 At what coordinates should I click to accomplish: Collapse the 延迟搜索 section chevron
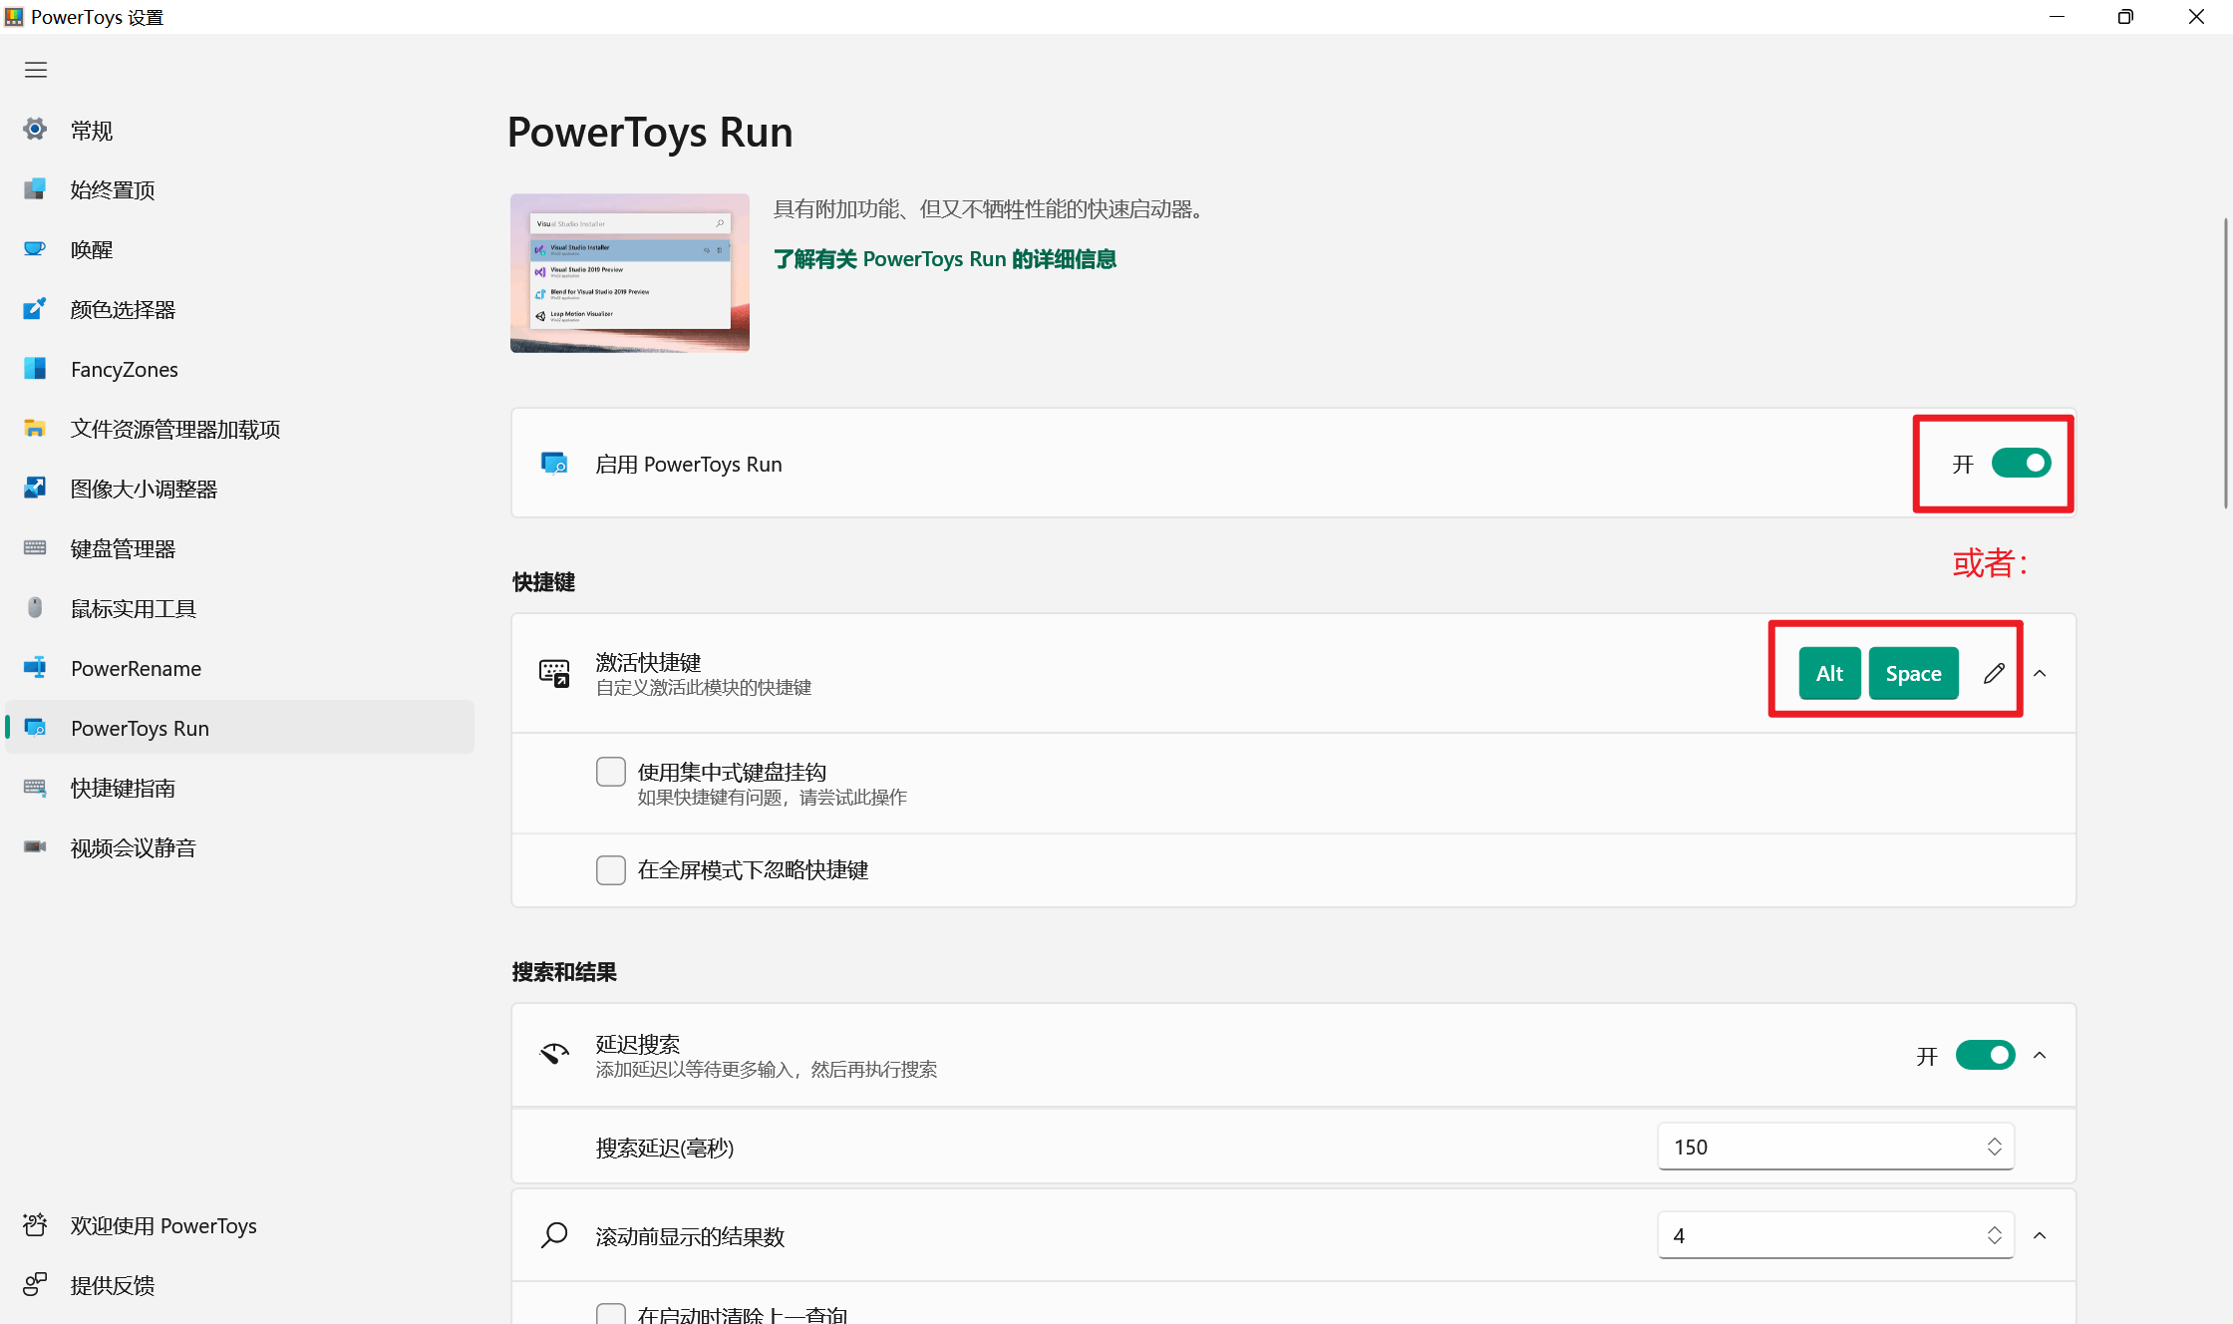pyautogui.click(x=2040, y=1055)
